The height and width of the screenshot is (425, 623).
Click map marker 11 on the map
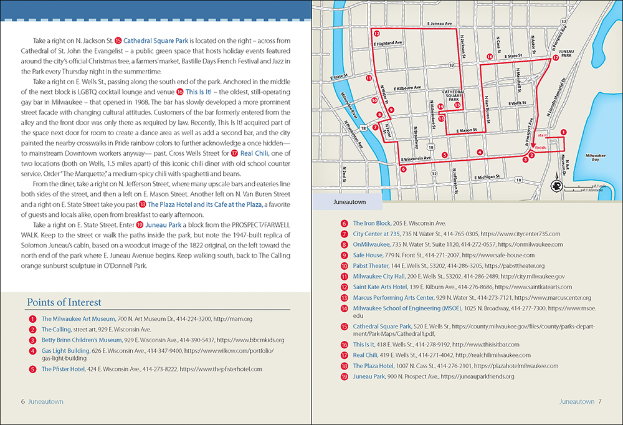369,78
